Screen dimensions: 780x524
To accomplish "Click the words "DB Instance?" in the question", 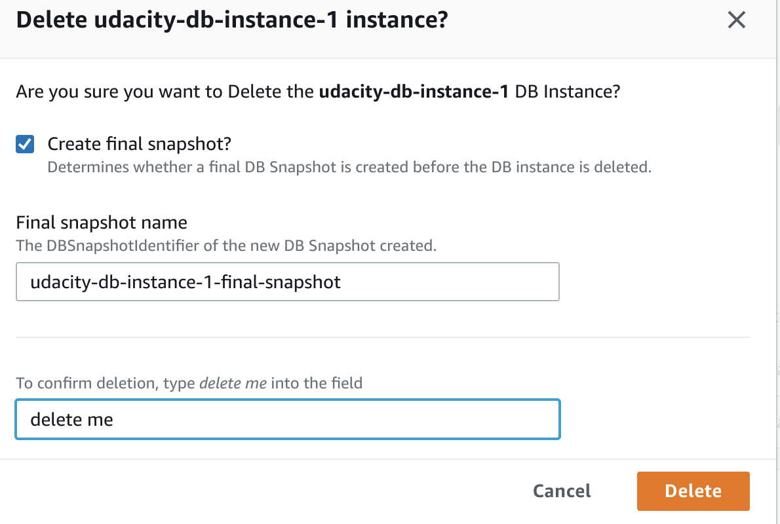I will tap(568, 92).
